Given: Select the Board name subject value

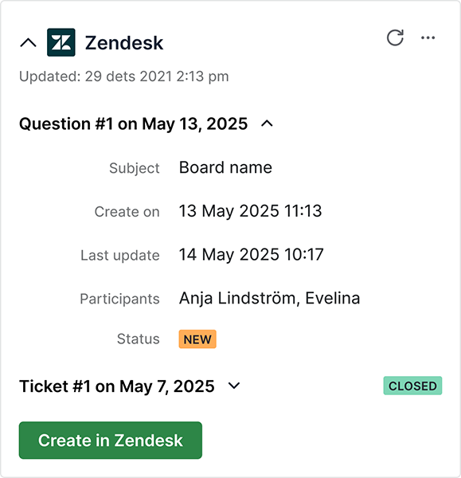Looking at the screenshot, I should click(x=225, y=167).
